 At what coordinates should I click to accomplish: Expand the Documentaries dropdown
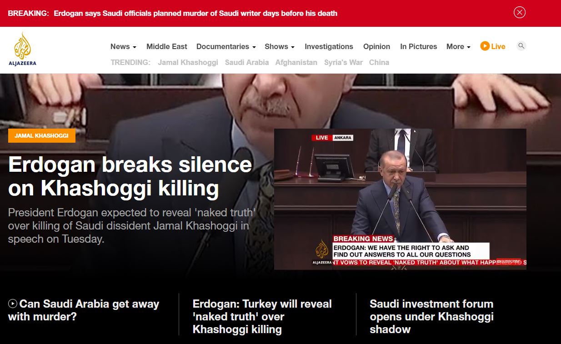(225, 46)
